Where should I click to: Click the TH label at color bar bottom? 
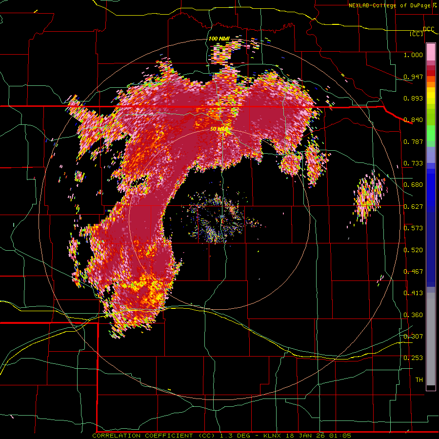pyautogui.click(x=419, y=380)
